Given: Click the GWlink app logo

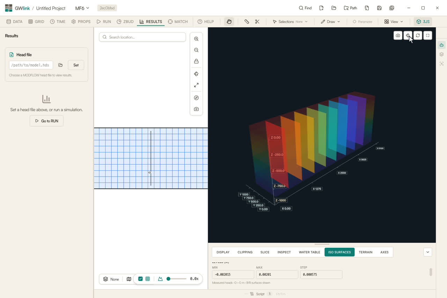Looking at the screenshot, I should (x=9, y=8).
